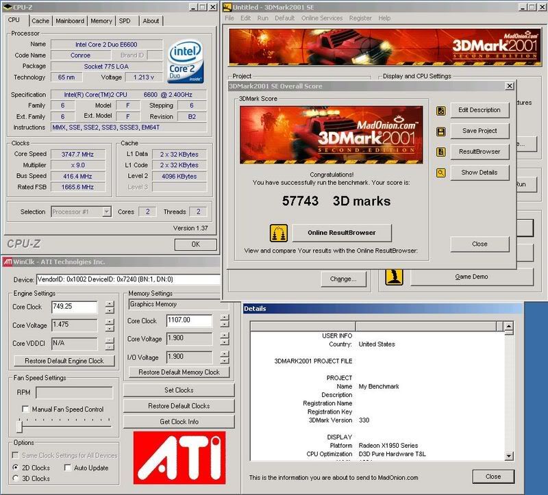Click the Online ResultBrowser button
Viewport: 548px width, 495px height.
[341, 233]
